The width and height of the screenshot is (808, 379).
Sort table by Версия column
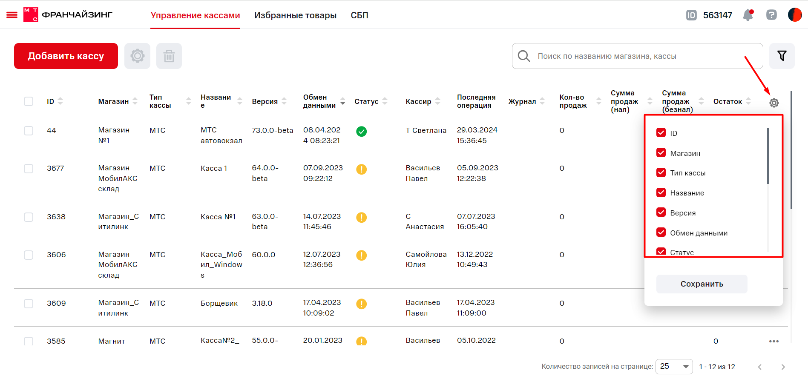284,101
